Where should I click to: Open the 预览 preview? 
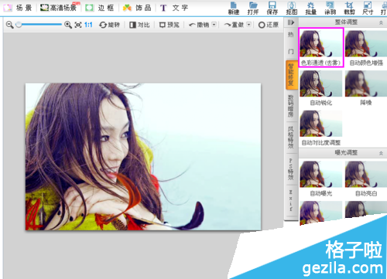pos(170,25)
